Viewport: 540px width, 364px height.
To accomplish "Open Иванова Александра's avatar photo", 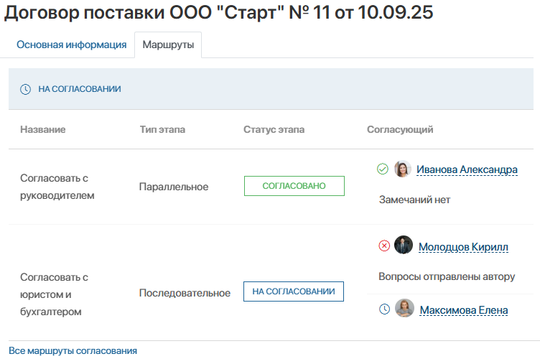I will coord(403,169).
